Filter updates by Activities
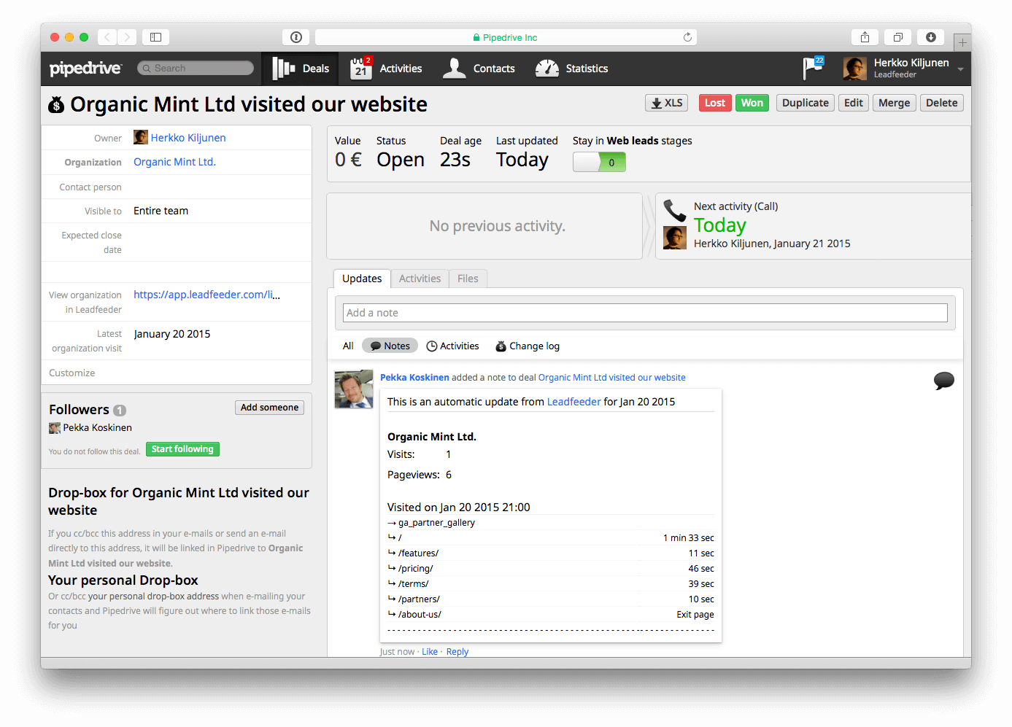The width and height of the screenshot is (1012, 727). tap(453, 346)
